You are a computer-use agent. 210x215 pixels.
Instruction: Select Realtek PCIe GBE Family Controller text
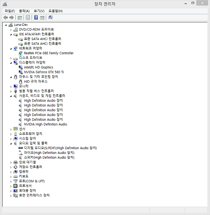coord(49,53)
